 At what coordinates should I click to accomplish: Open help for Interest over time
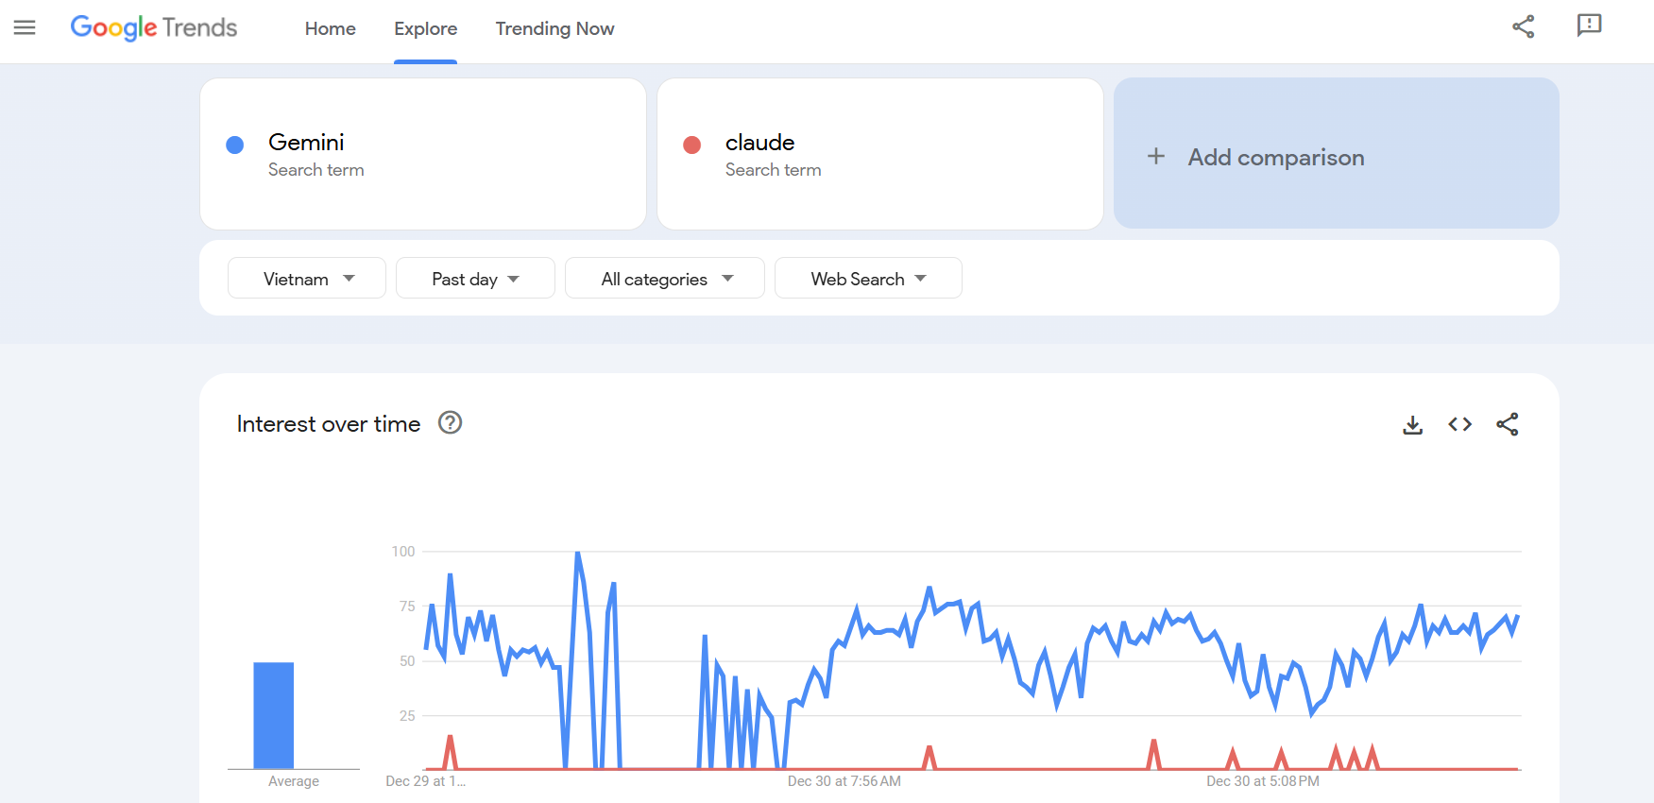(x=451, y=423)
